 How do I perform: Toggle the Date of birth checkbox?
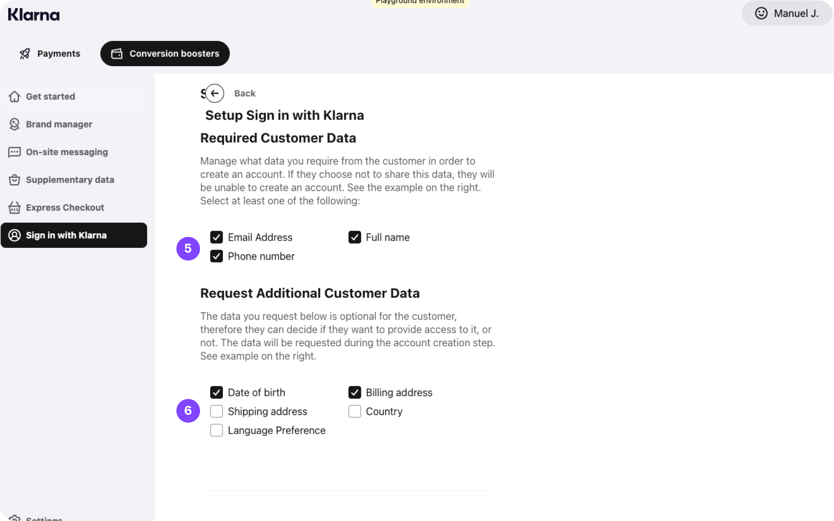point(217,392)
